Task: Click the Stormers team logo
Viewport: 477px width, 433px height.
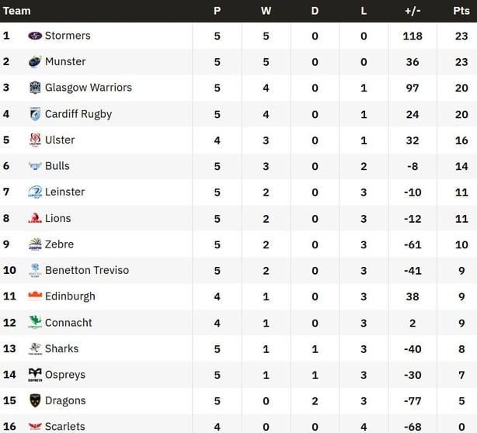Action: pyautogui.click(x=35, y=36)
